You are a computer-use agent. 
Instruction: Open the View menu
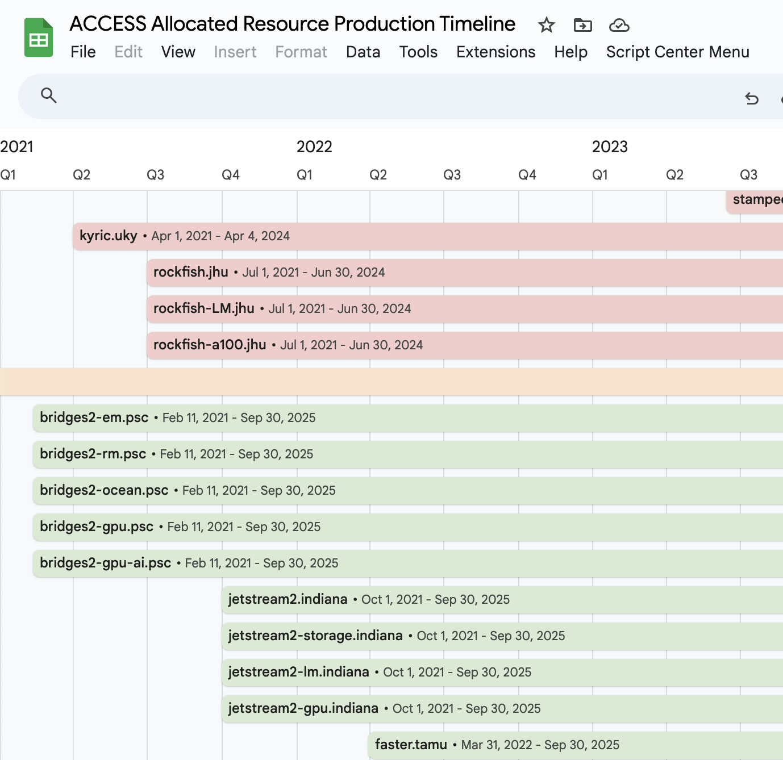(x=178, y=52)
